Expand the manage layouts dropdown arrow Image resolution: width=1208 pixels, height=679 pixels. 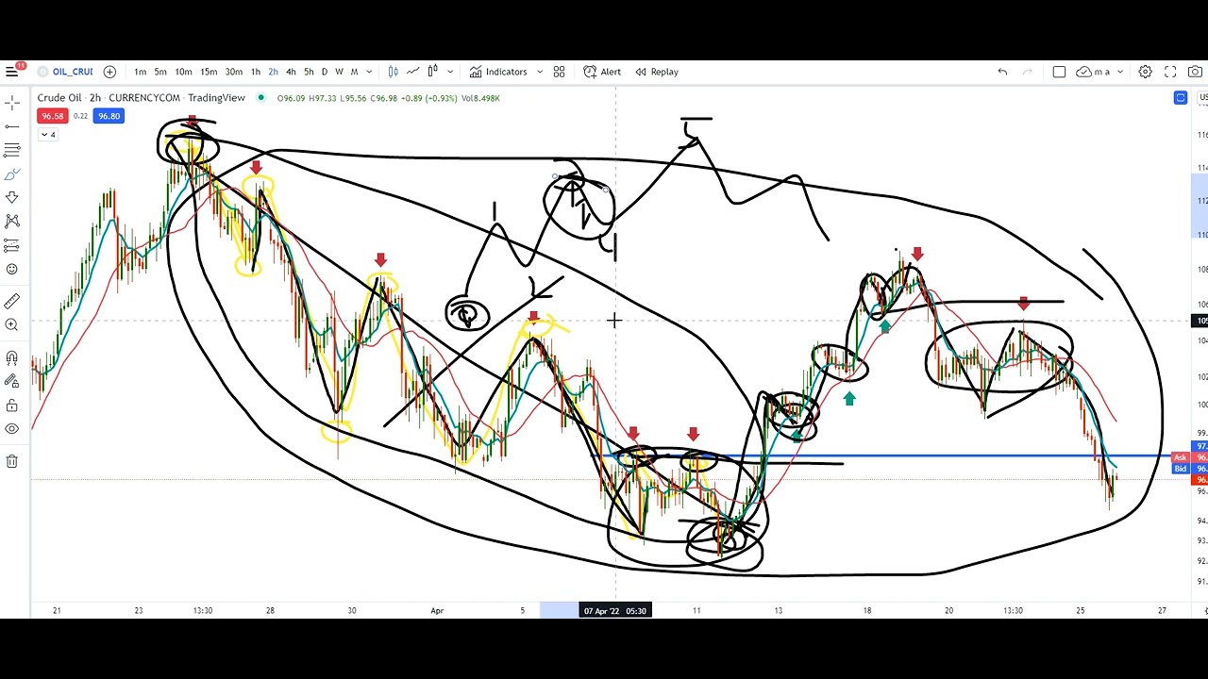click(1122, 72)
